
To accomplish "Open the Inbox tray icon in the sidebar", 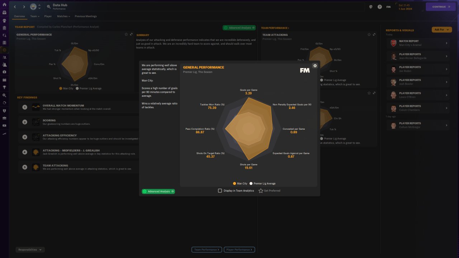I will 4,13.
